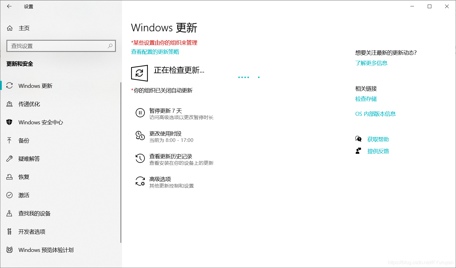
Task: Open 传递优化 settings page
Action: 60,104
